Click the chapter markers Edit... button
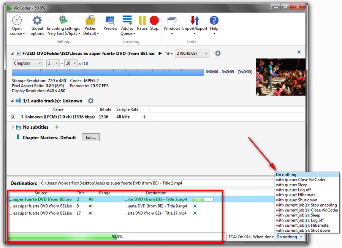This screenshot has height=248, width=342. click(x=91, y=137)
